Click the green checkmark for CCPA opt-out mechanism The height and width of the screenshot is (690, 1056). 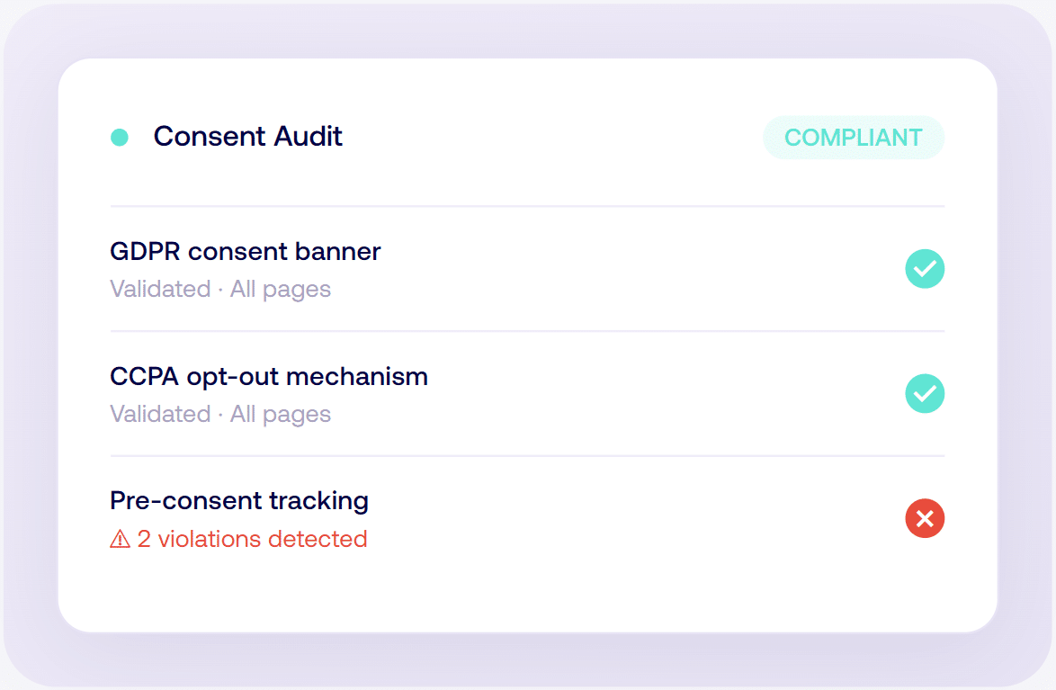[925, 394]
